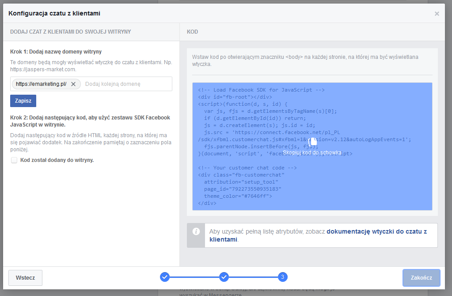
Task: Click the 'Krok 2' SDK instructions heading
Action: click(x=90, y=121)
